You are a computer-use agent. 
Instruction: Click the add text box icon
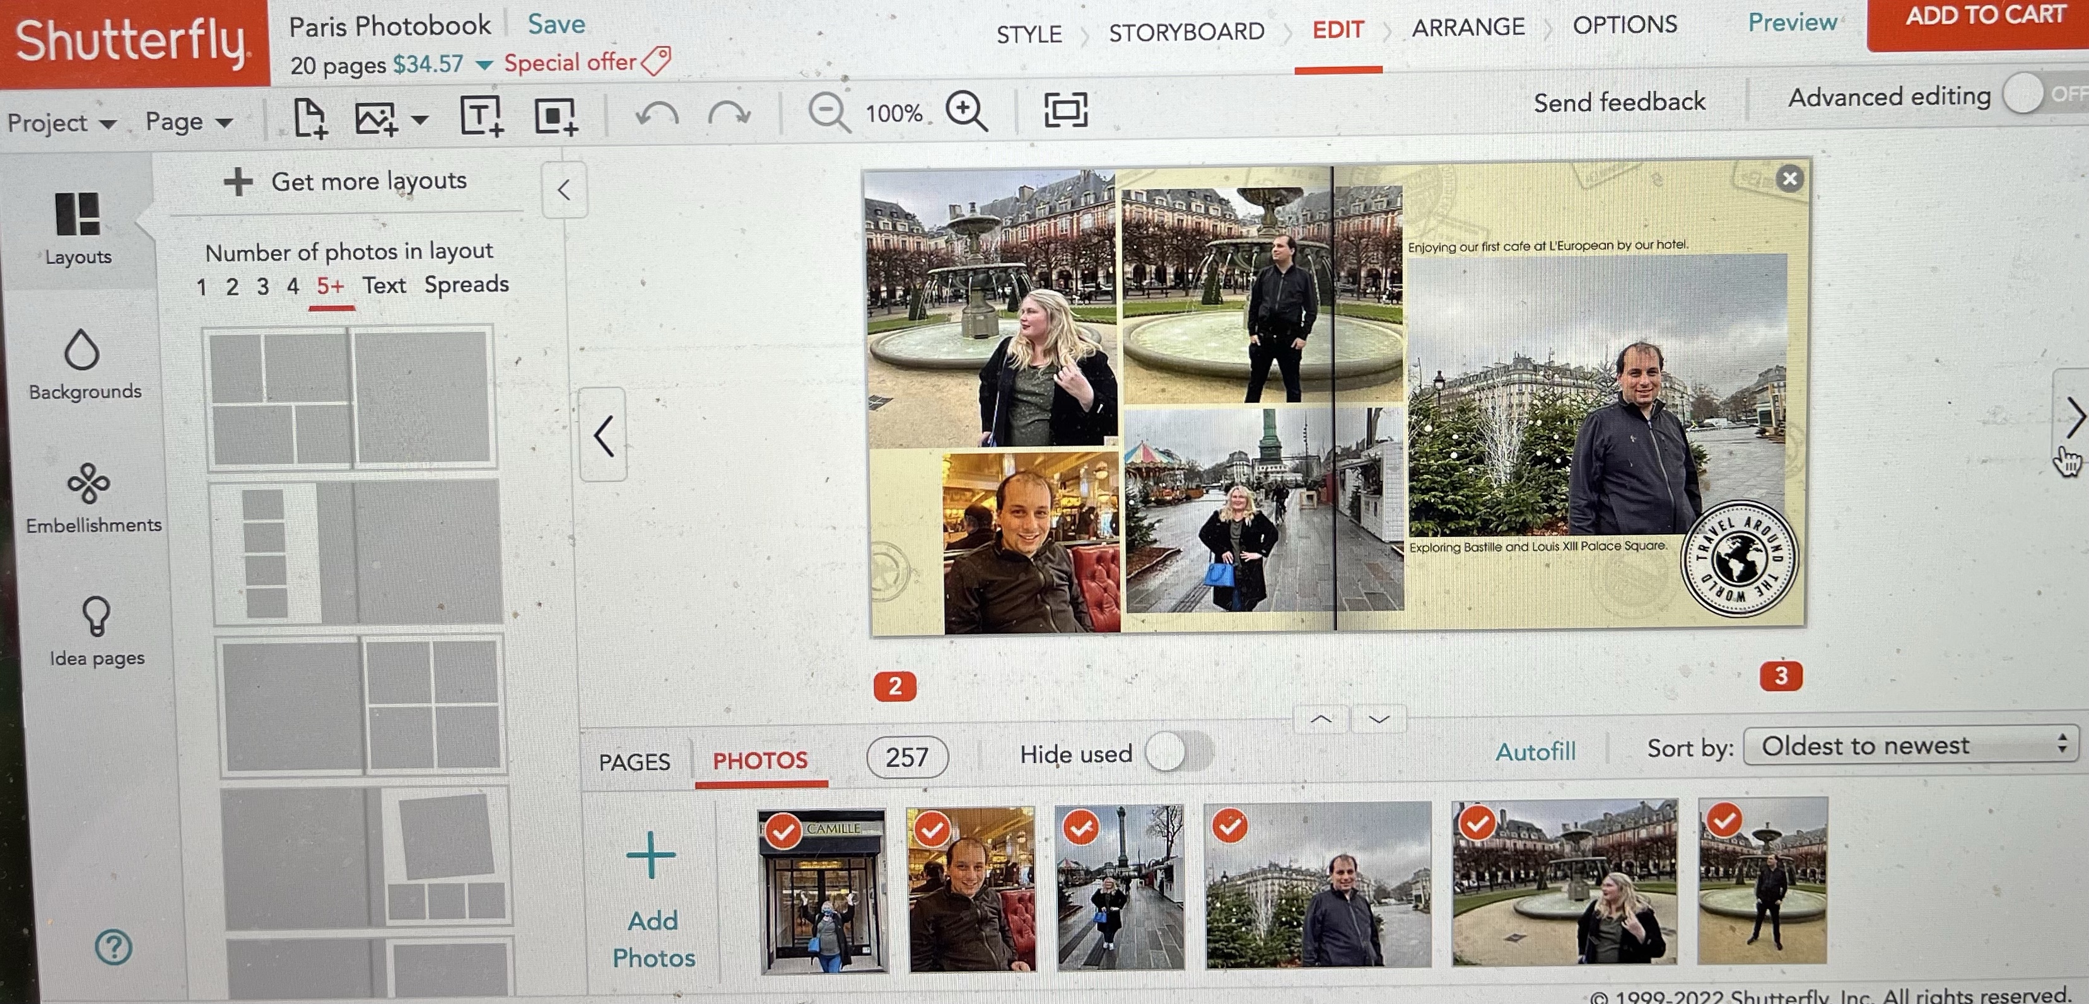click(481, 117)
